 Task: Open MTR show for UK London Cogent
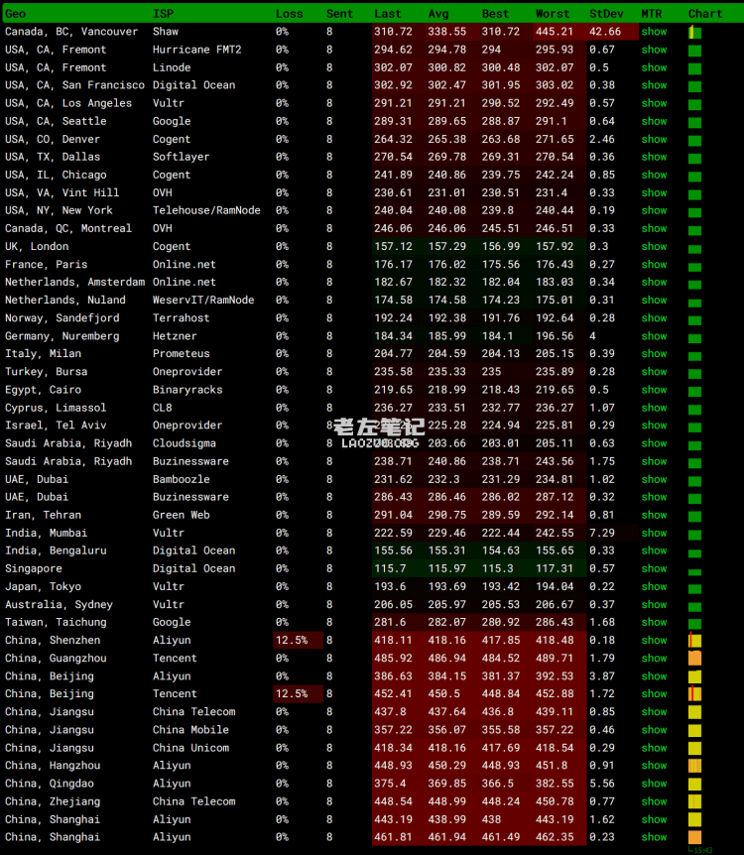point(654,246)
